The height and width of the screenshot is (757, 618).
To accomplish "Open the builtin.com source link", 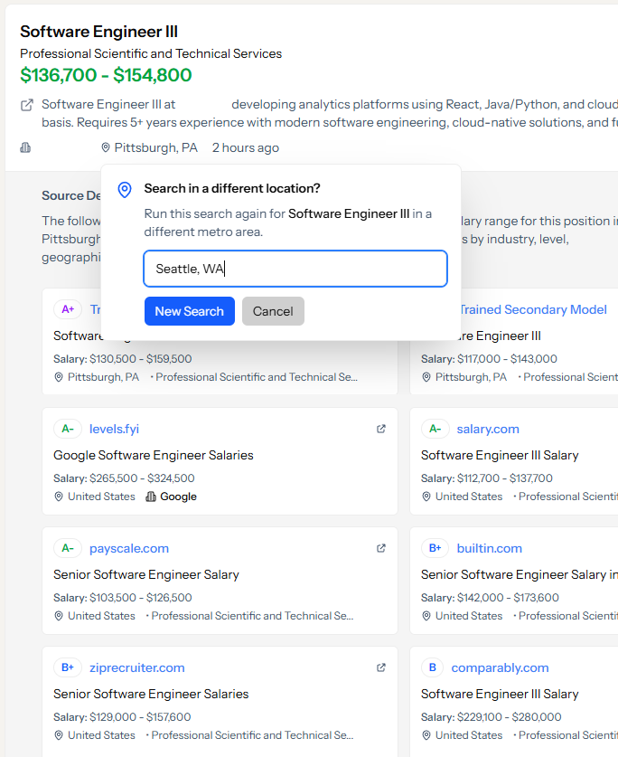I will click(x=489, y=548).
